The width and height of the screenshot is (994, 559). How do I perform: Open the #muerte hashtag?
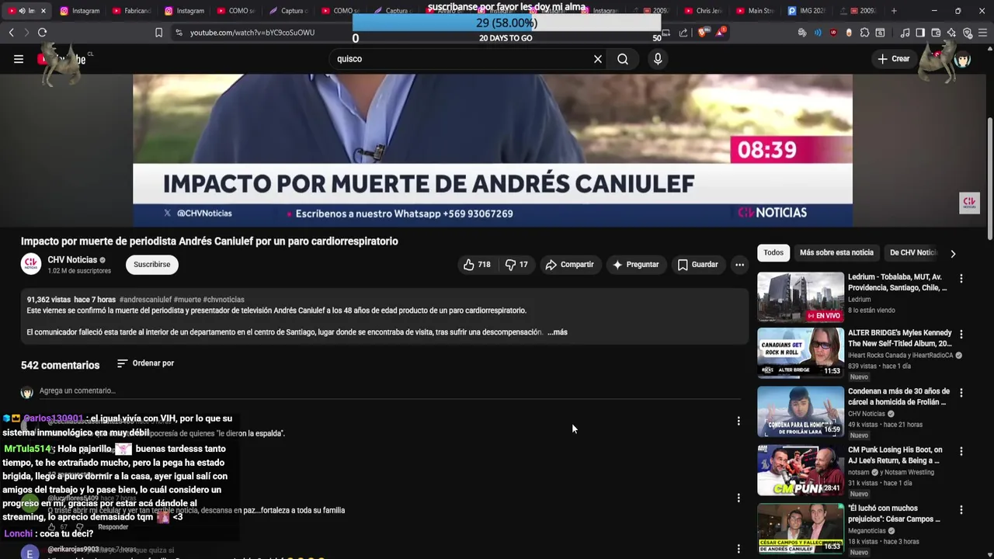(x=187, y=300)
